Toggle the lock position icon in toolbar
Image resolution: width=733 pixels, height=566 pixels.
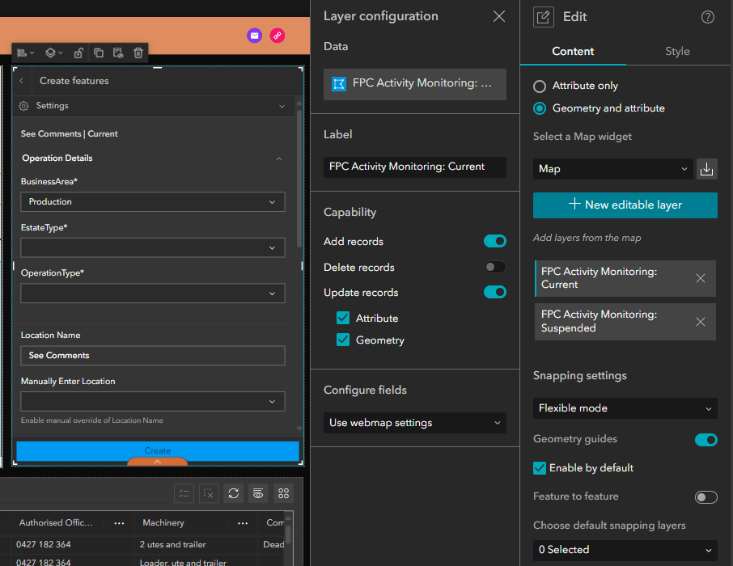click(78, 53)
